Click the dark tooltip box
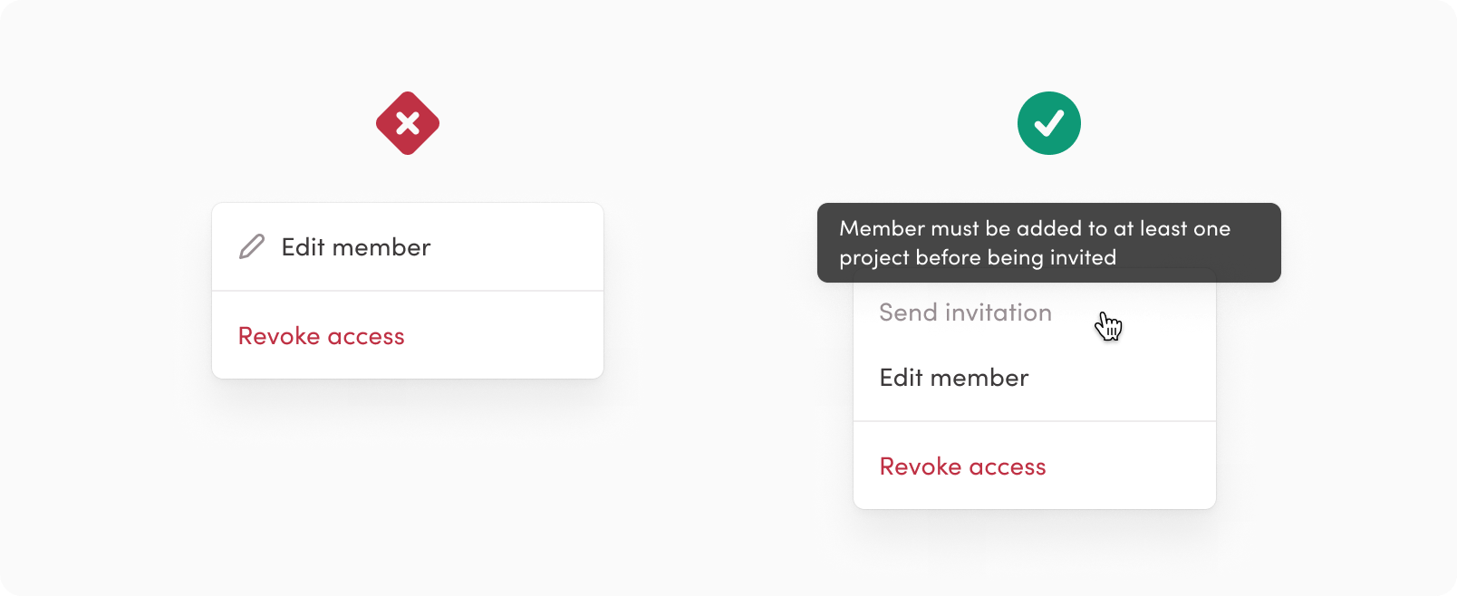 [x=1048, y=243]
